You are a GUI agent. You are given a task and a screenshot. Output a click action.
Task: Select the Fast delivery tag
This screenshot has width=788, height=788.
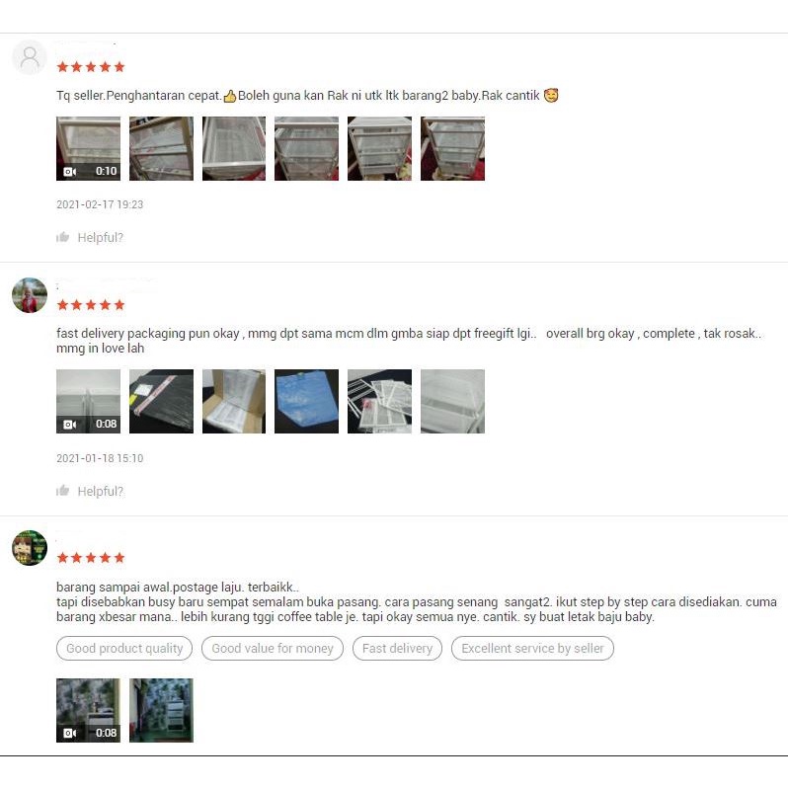(398, 649)
